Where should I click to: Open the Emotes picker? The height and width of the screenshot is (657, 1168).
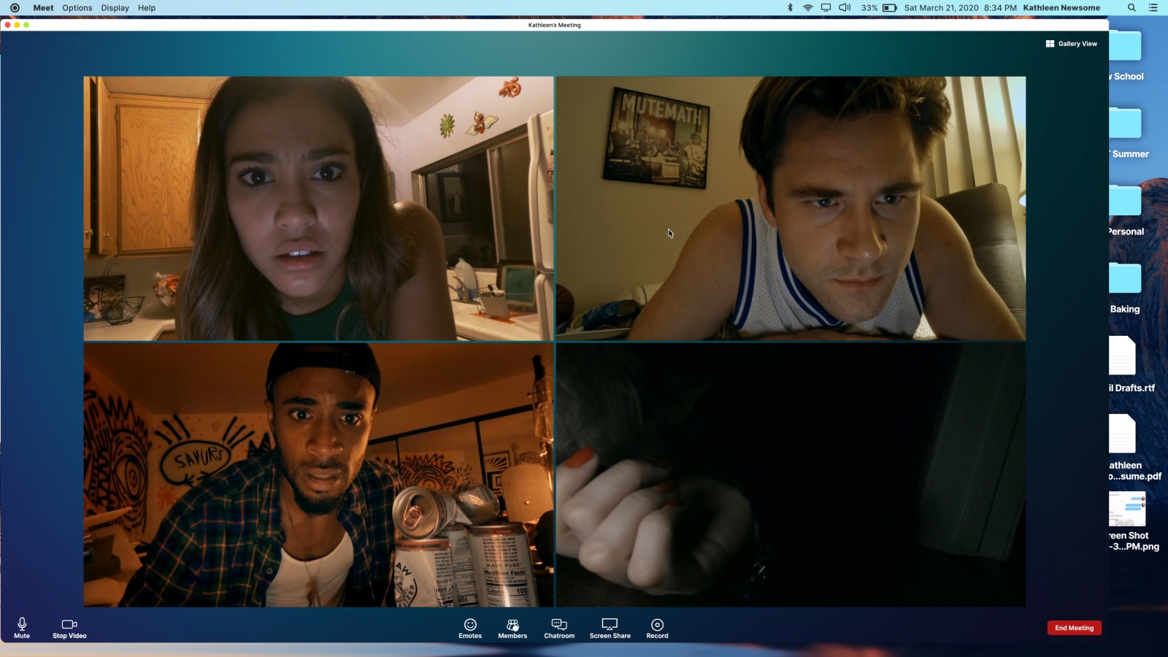[470, 627]
